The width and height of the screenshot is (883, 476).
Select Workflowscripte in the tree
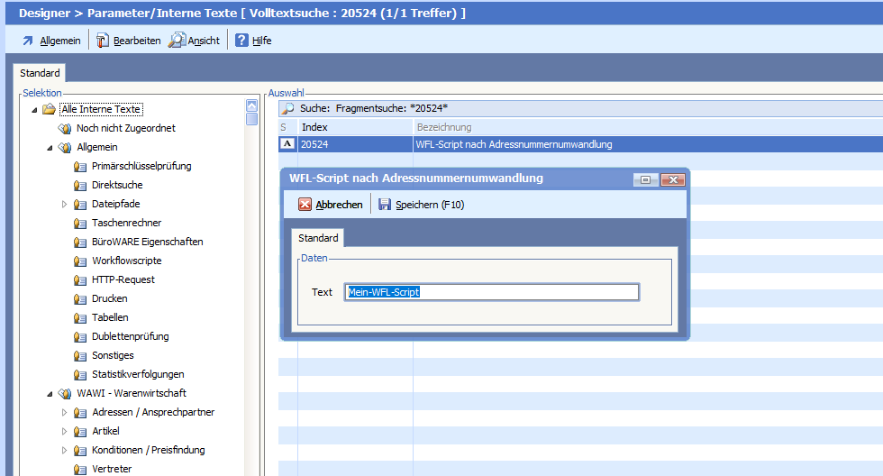coord(127,261)
